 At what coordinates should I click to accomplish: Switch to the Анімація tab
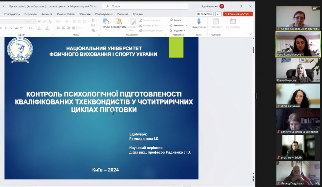point(47,14)
